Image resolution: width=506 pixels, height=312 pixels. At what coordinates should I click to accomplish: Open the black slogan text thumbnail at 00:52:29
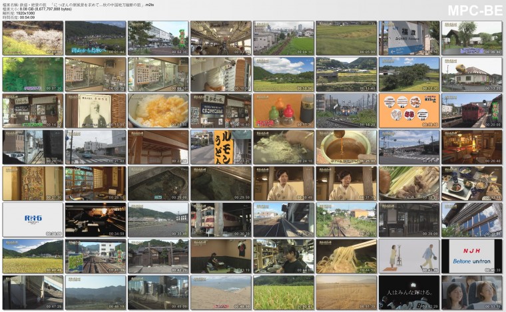[x=409, y=293]
